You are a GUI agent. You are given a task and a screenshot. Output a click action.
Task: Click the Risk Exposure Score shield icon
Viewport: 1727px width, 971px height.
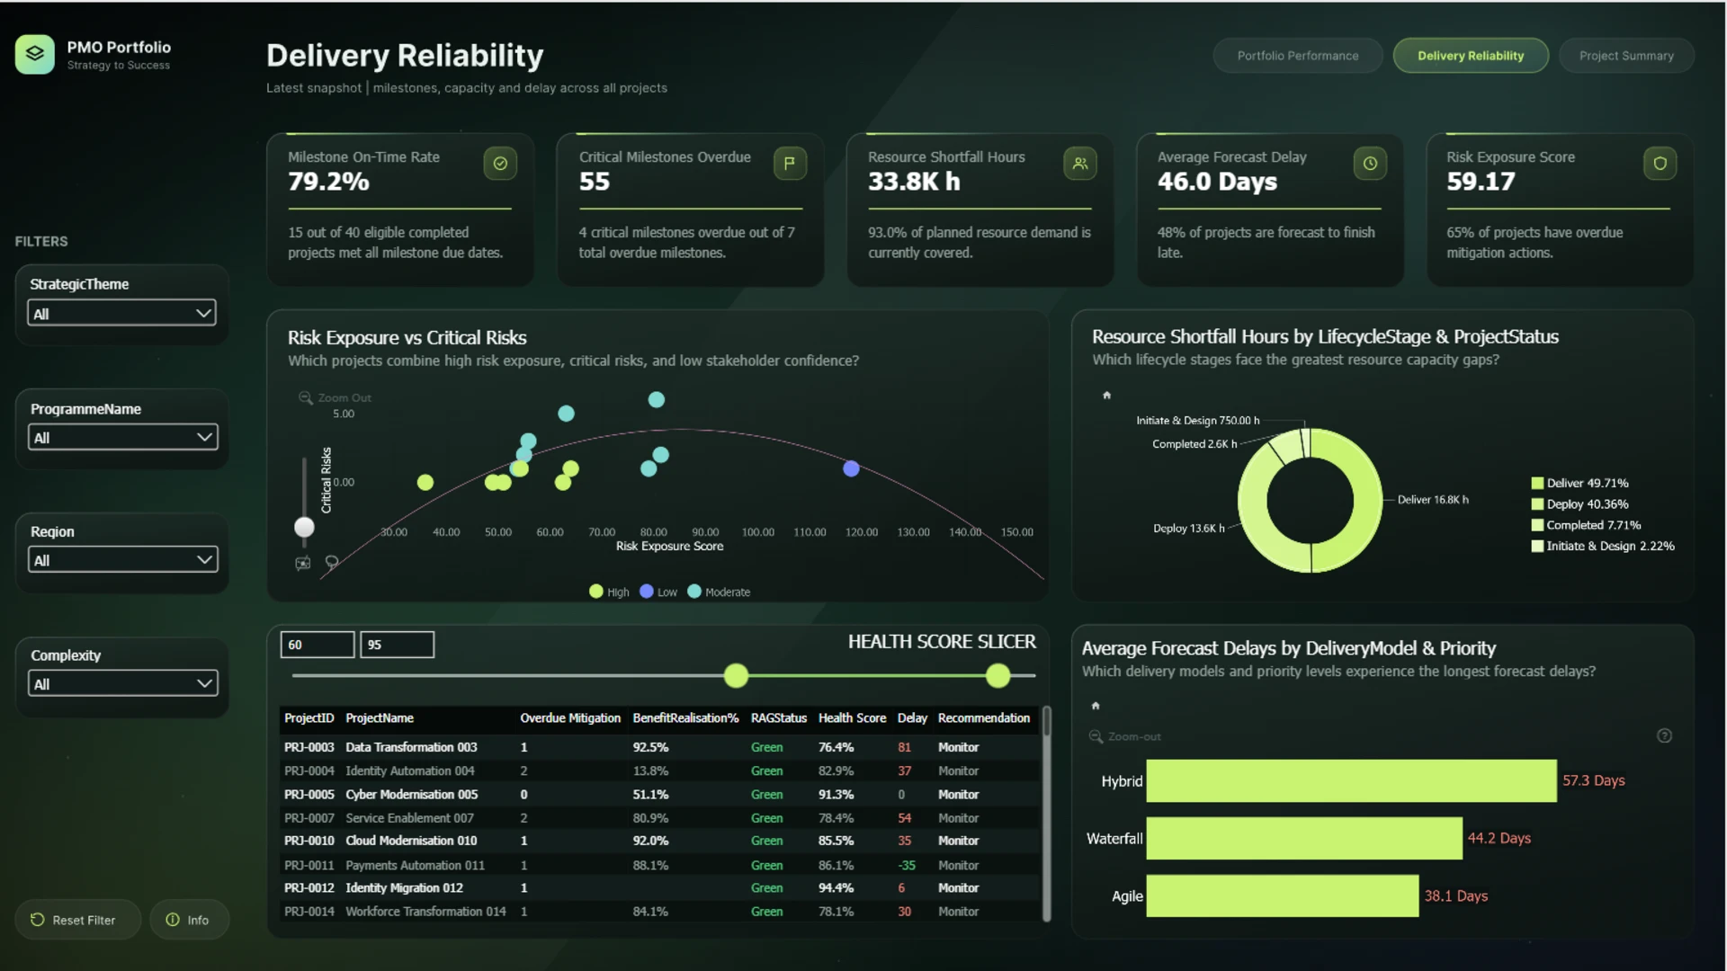click(x=1660, y=164)
